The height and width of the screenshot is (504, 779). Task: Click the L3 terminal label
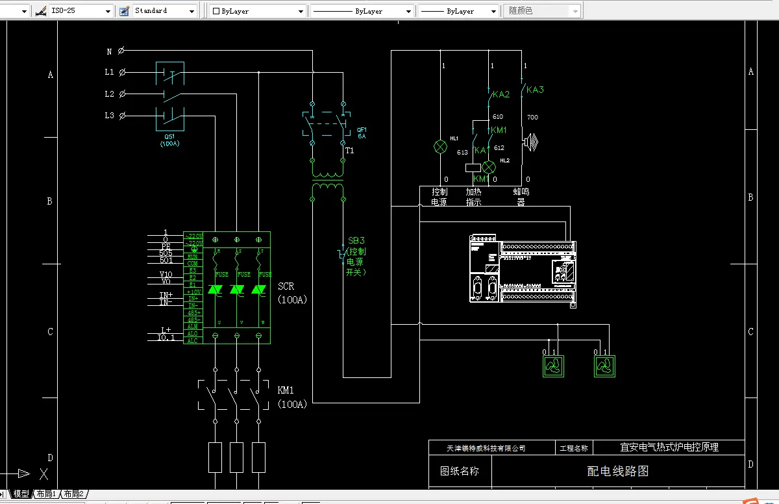tap(109, 116)
